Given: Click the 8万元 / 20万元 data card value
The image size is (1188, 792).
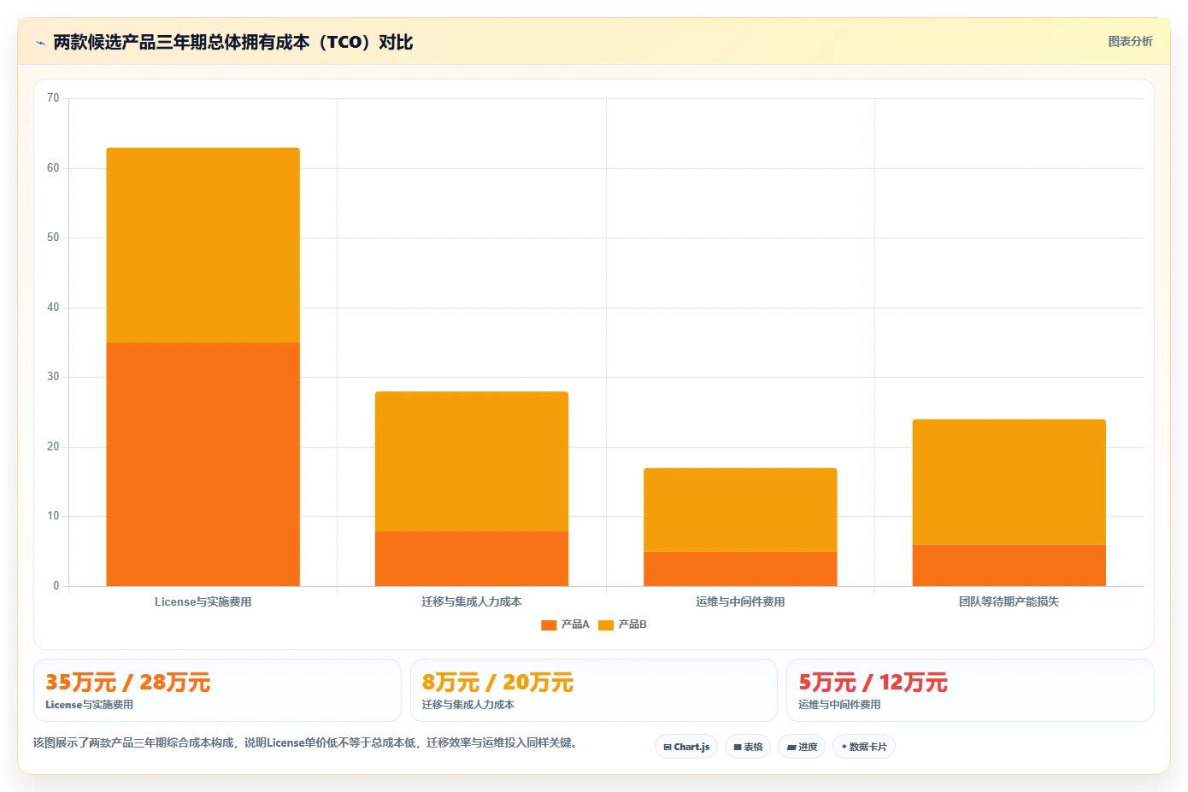Looking at the screenshot, I should pyautogui.click(x=497, y=683).
